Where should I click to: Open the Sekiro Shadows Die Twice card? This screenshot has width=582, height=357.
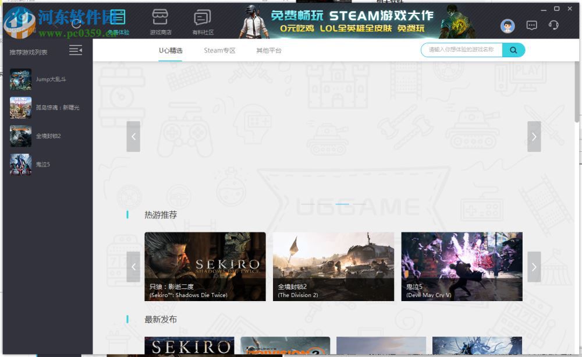(x=205, y=266)
